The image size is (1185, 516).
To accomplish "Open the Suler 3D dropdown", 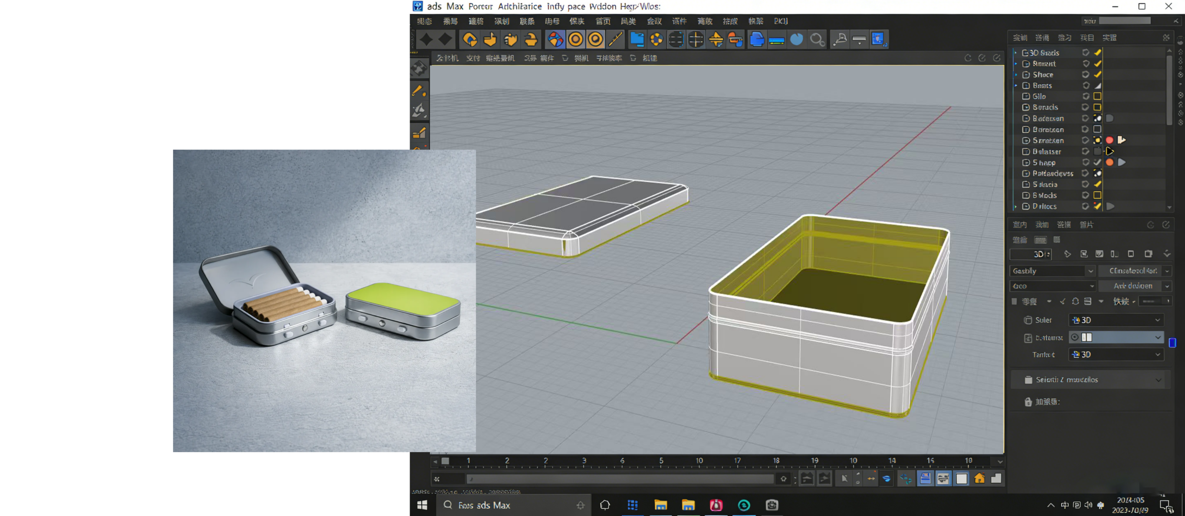I will [1116, 320].
